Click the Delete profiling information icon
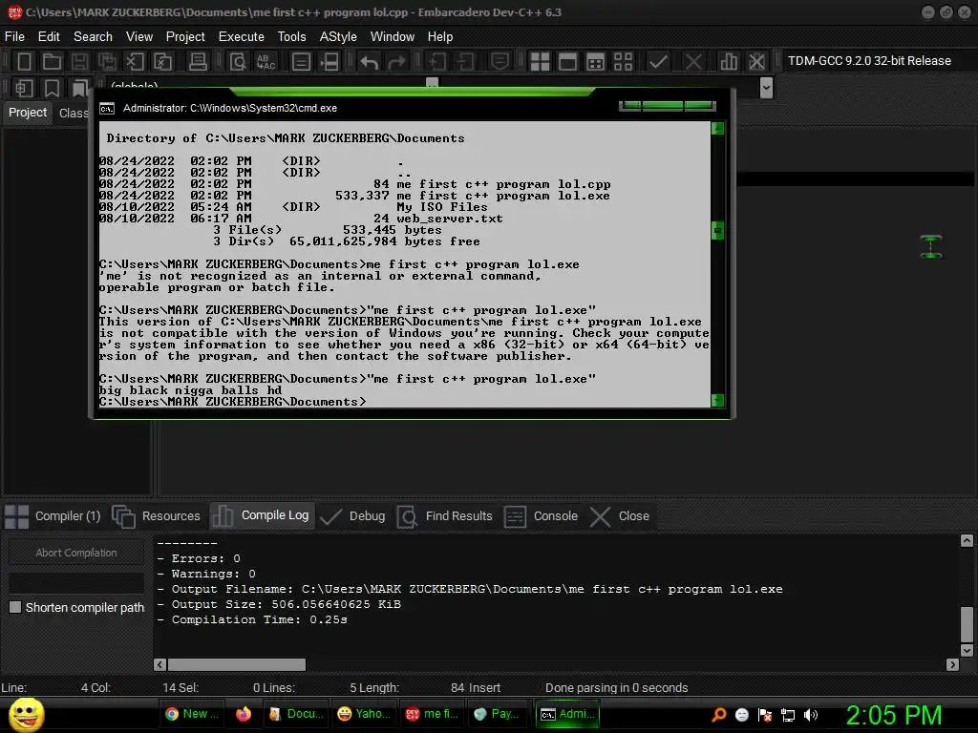The height and width of the screenshot is (733, 978). [x=756, y=61]
